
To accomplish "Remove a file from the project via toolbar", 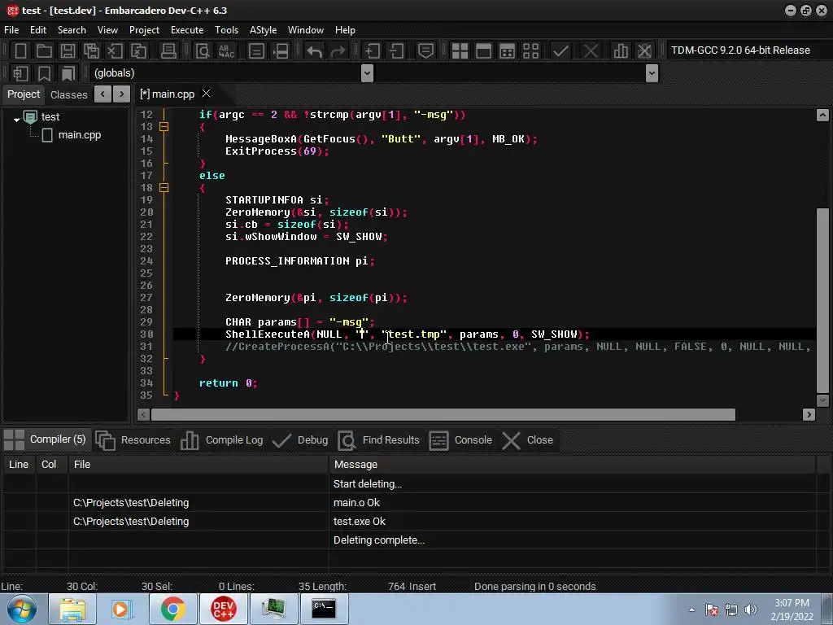I will (x=396, y=51).
